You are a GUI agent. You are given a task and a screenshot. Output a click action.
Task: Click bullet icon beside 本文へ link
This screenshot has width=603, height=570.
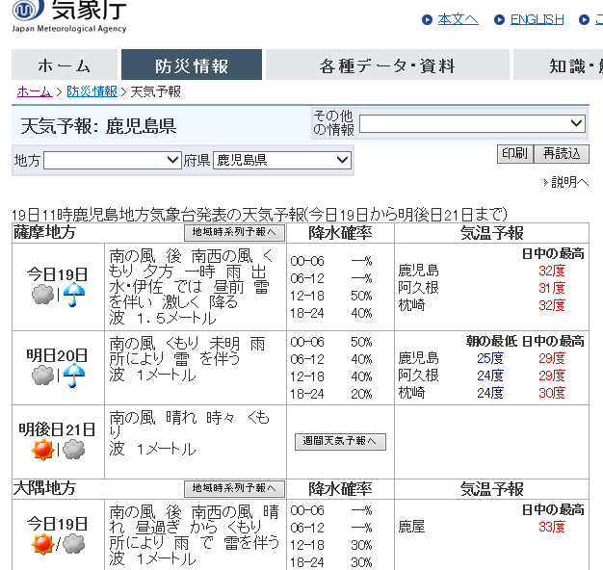pyautogui.click(x=427, y=19)
